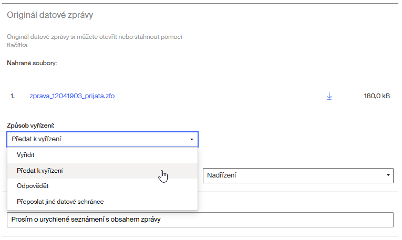This screenshot has height=240, width=402.
Task: Click the list number '1.' of the file
Action: coord(13,96)
